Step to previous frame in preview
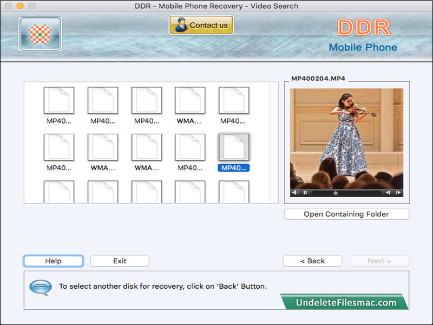This screenshot has width=433, height=325. tap(388, 192)
